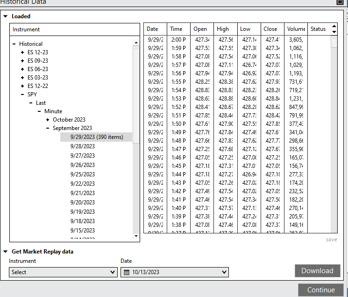Click the Instrument column header in tree
The width and height of the screenshot is (348, 297).
point(75,29)
